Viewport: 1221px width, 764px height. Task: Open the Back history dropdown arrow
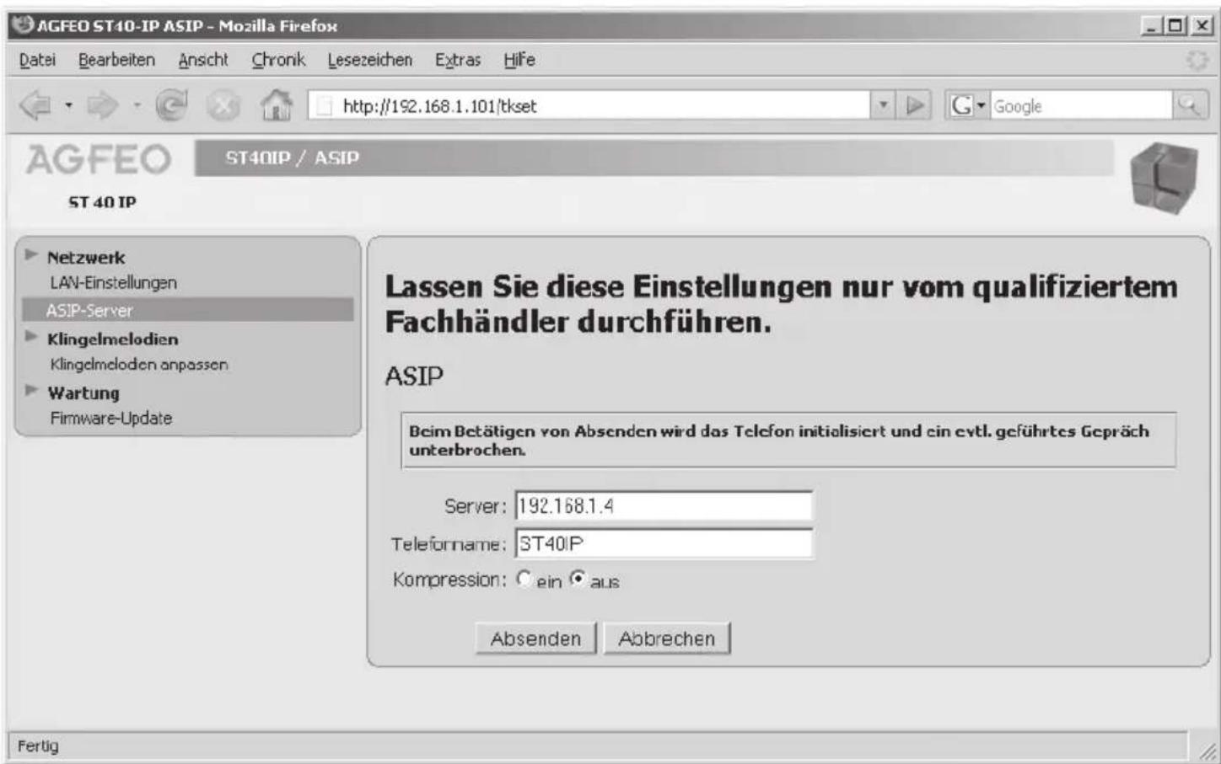click(x=68, y=106)
